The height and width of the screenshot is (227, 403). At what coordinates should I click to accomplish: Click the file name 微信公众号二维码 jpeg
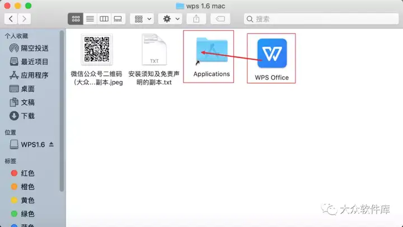point(97,78)
